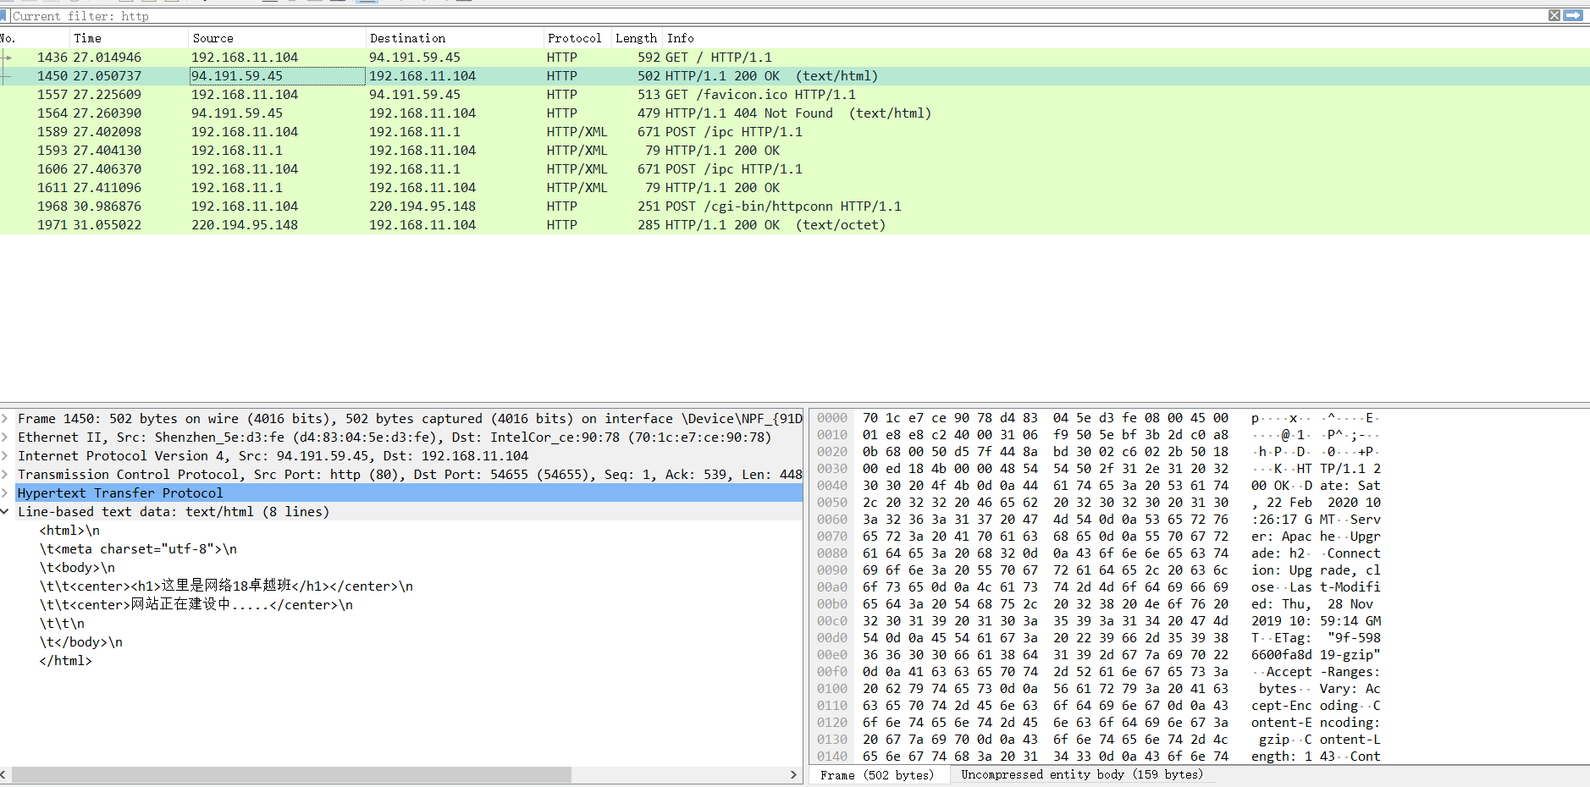The image size is (1590, 787).
Task: Apply the filter with the blue arrow icon
Action: click(1574, 15)
